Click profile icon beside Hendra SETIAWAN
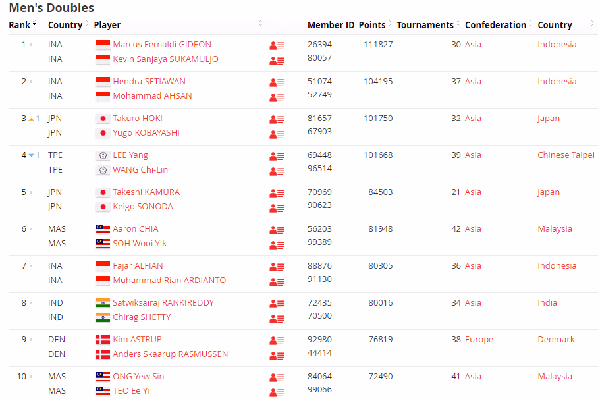 point(277,82)
